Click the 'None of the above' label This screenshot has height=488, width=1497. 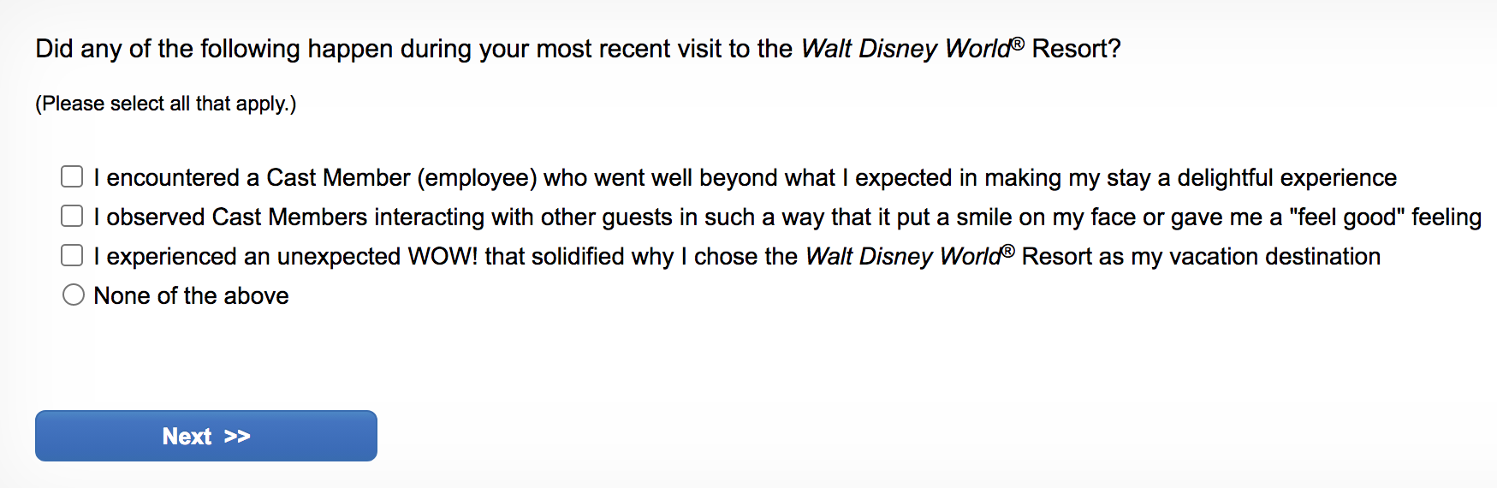(x=191, y=296)
